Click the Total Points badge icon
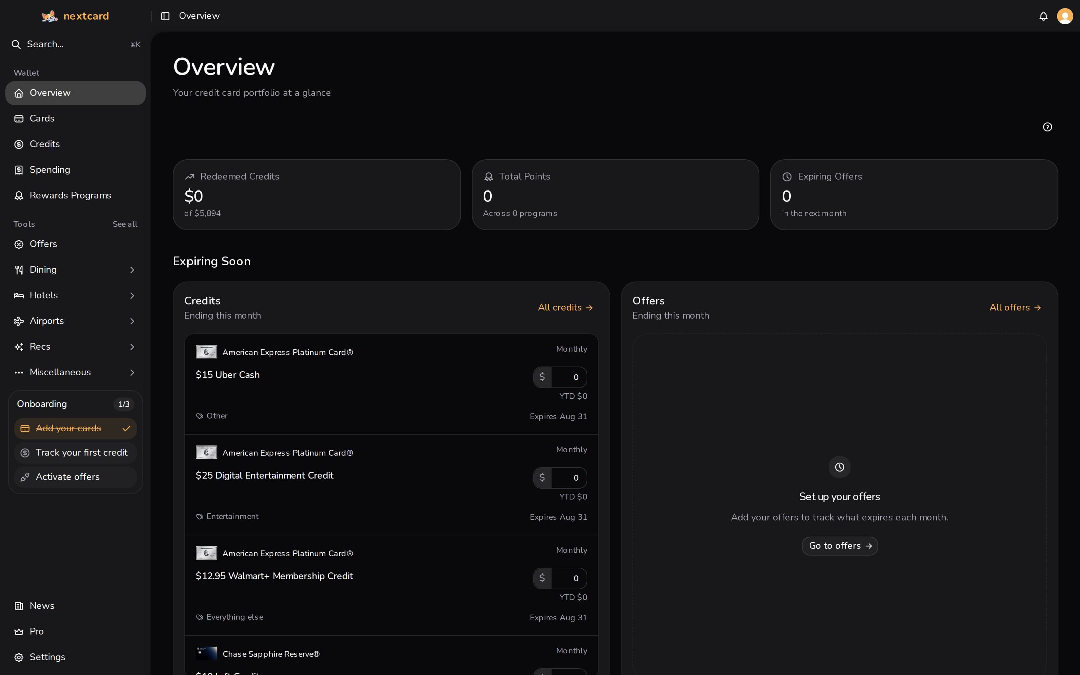The image size is (1080, 675). (488, 177)
